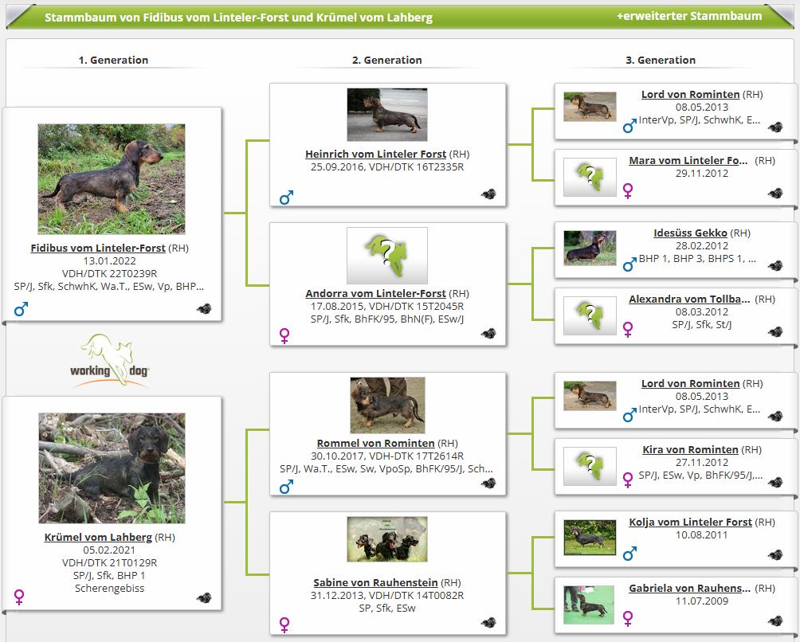Click the dog icon in Krümel vom Lahberg card
Screen dimensions: 800x642
pos(204,597)
